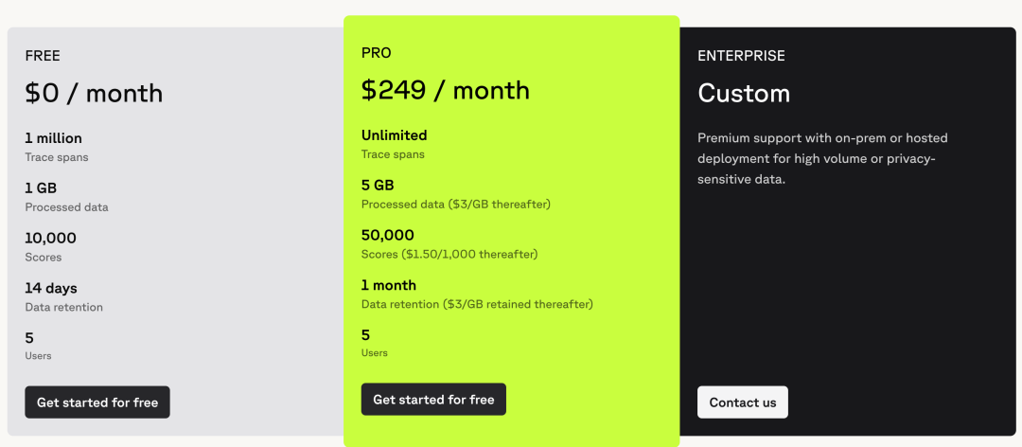This screenshot has width=1022, height=447.
Task: Click the $0 / month price
Action: (94, 93)
